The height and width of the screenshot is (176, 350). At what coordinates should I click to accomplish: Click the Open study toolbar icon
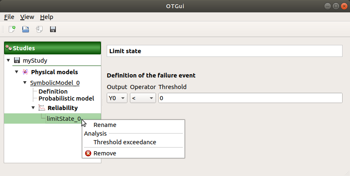26,29
